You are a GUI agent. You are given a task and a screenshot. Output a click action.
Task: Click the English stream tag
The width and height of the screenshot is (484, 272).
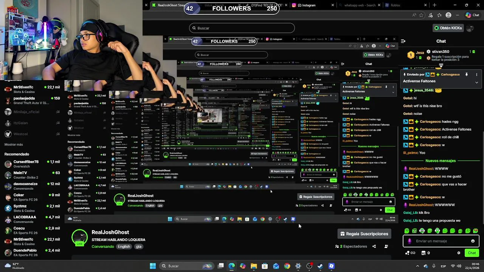click(124, 247)
